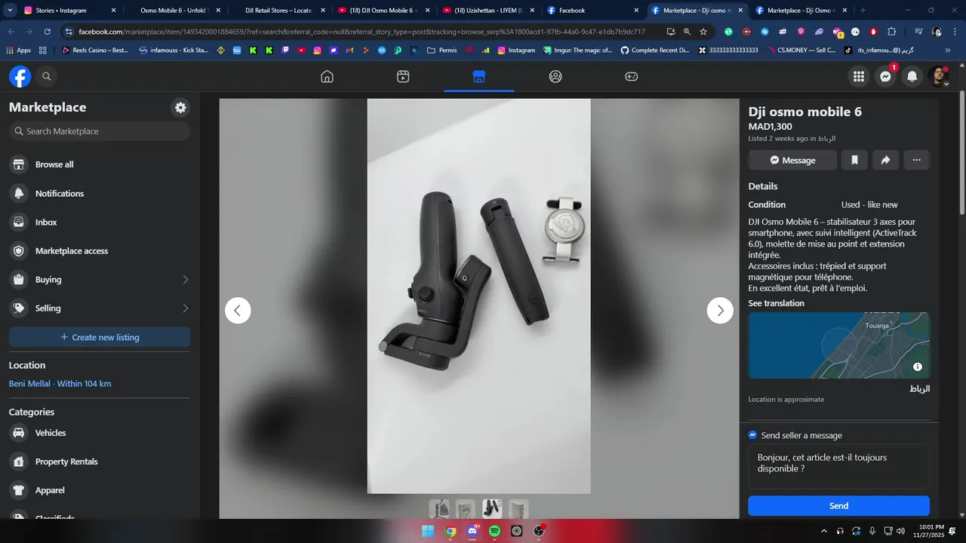Click Create new listing button
Screen dimensions: 966x543
[x=100, y=337]
